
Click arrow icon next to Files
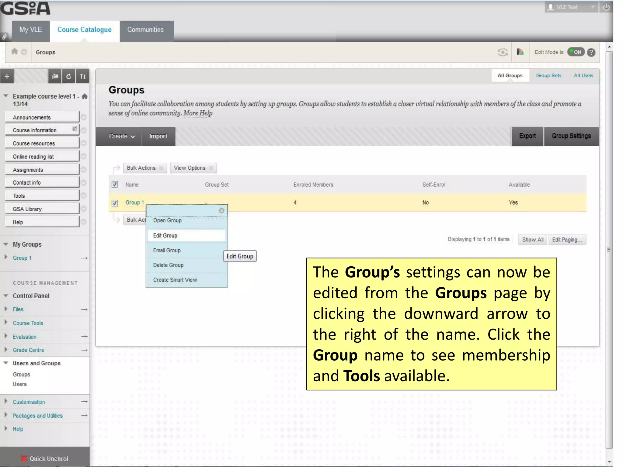point(84,310)
